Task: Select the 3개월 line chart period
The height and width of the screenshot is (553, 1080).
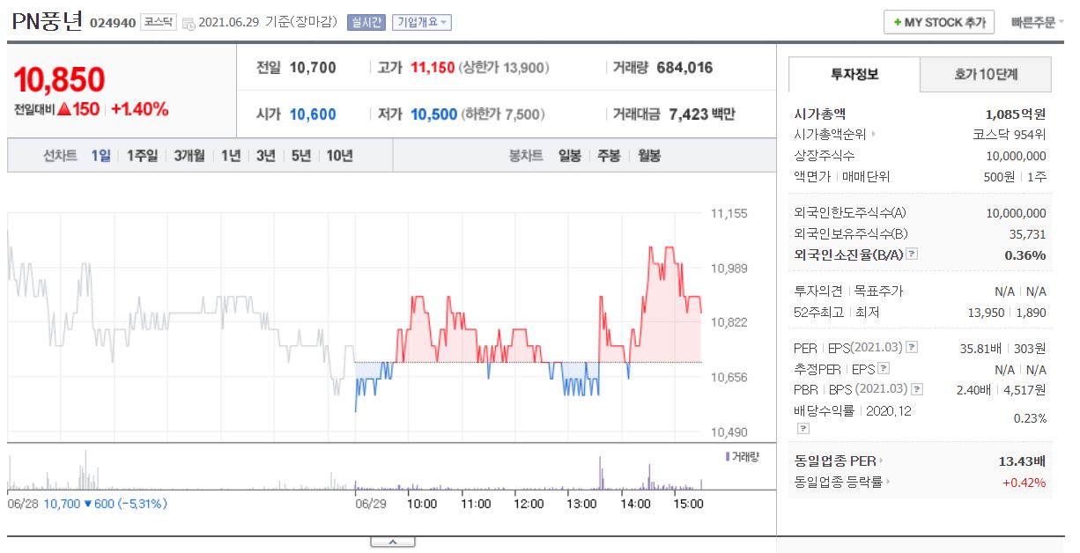Action: (x=189, y=156)
